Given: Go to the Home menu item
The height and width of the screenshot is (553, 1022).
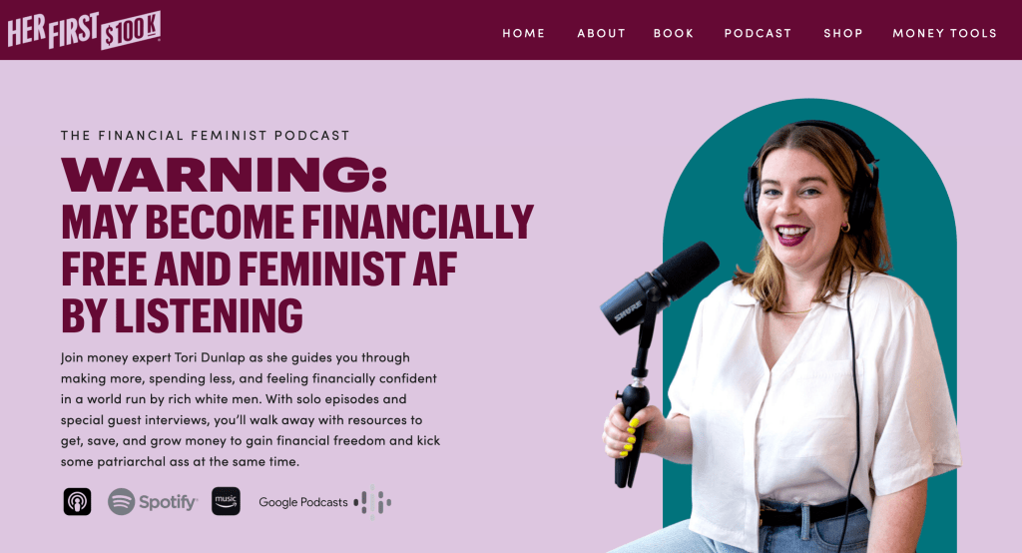Looking at the screenshot, I should tap(523, 33).
